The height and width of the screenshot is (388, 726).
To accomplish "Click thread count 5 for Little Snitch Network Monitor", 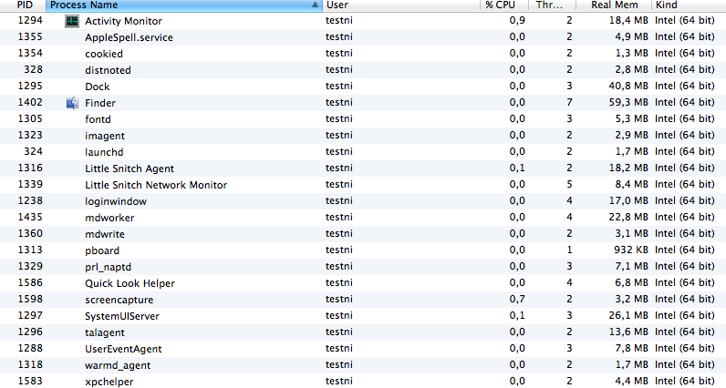I will [569, 184].
